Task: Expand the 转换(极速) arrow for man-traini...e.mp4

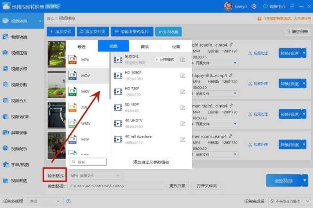Action: click(304, 114)
